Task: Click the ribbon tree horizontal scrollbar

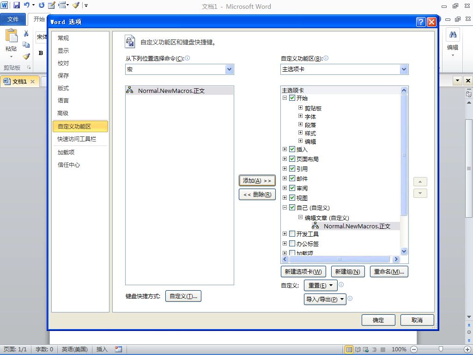Action: 340,259
